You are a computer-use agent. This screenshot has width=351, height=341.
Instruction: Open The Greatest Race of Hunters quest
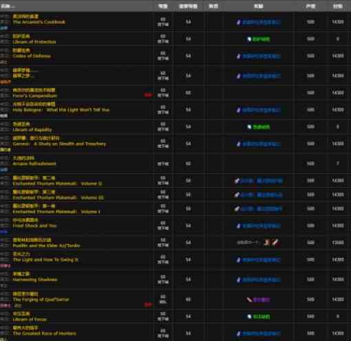pos(45,333)
